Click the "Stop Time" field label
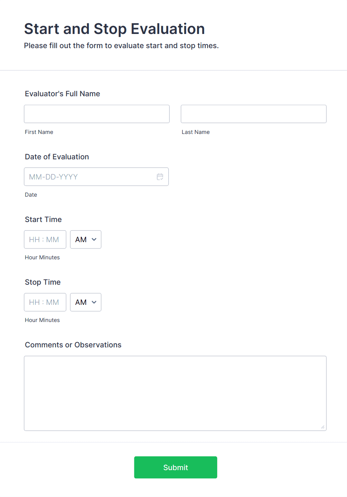This screenshot has width=347, height=497. [x=43, y=282]
